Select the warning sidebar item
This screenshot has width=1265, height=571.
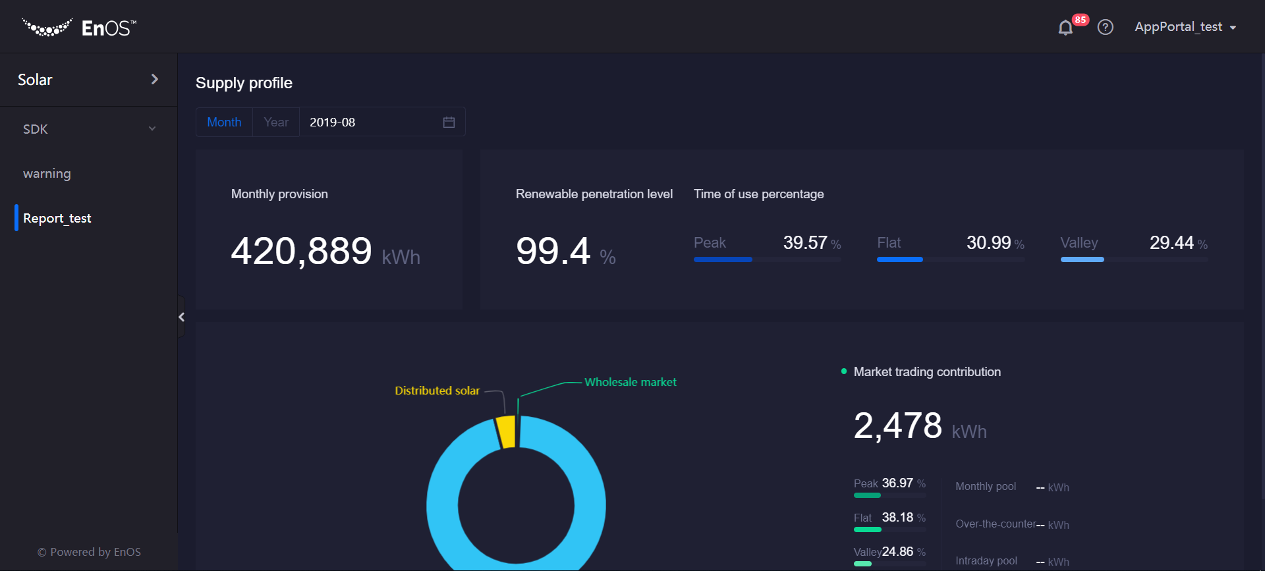point(47,173)
